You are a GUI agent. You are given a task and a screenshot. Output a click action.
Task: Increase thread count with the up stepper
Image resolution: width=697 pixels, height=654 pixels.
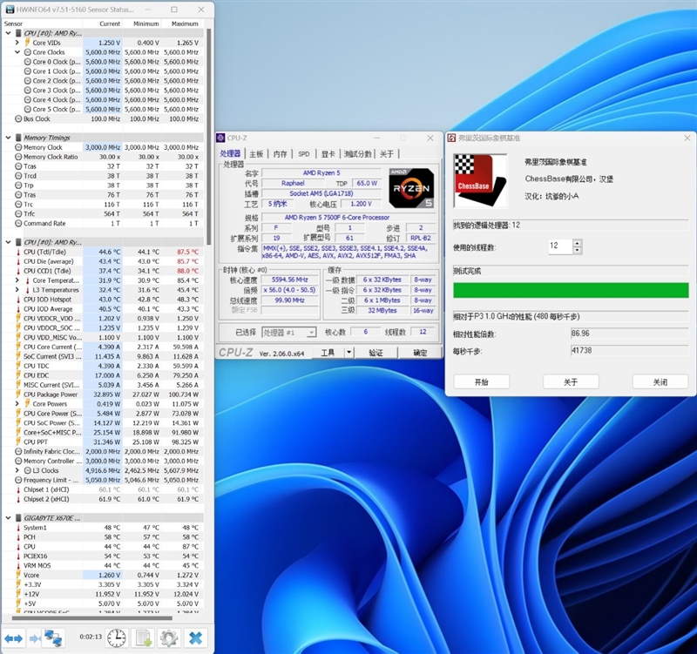tap(577, 243)
